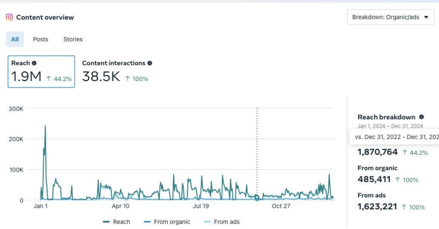Screen dimensions: 439x229
Task: Click info icon next to Reach breakdown
Action: pos(421,117)
